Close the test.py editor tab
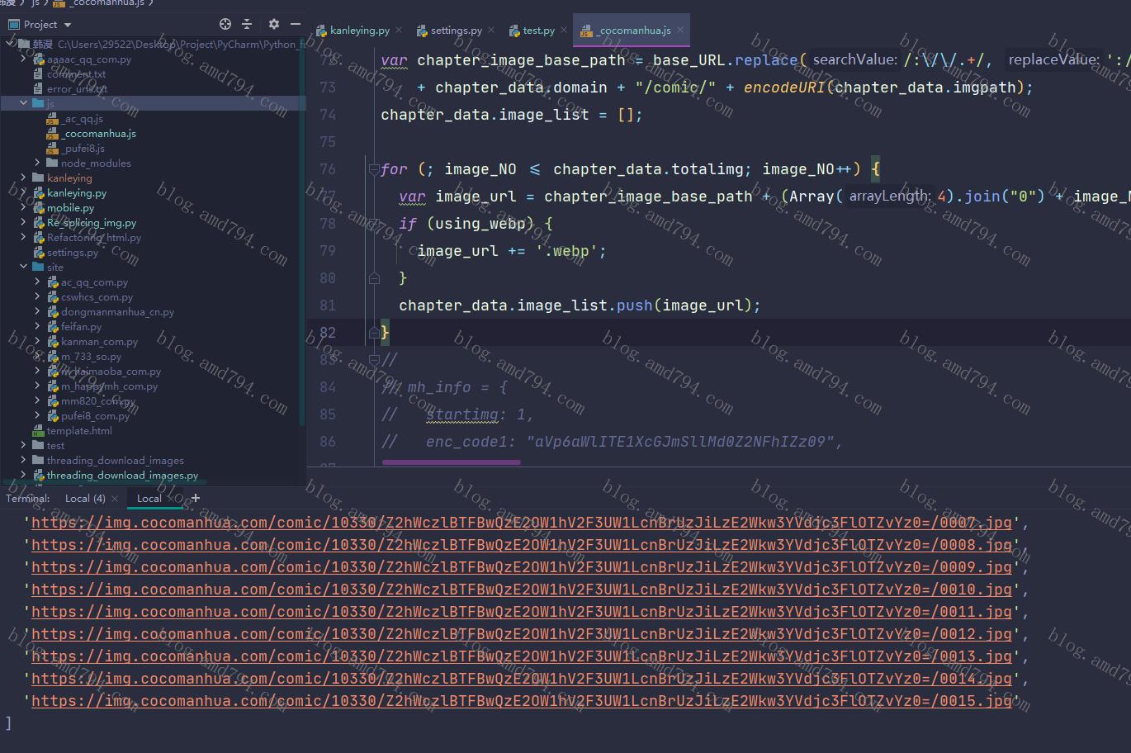 tap(564, 30)
